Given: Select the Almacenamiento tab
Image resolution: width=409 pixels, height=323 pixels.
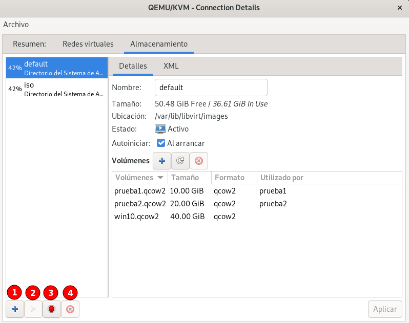Looking at the screenshot, I should [x=159, y=44].
